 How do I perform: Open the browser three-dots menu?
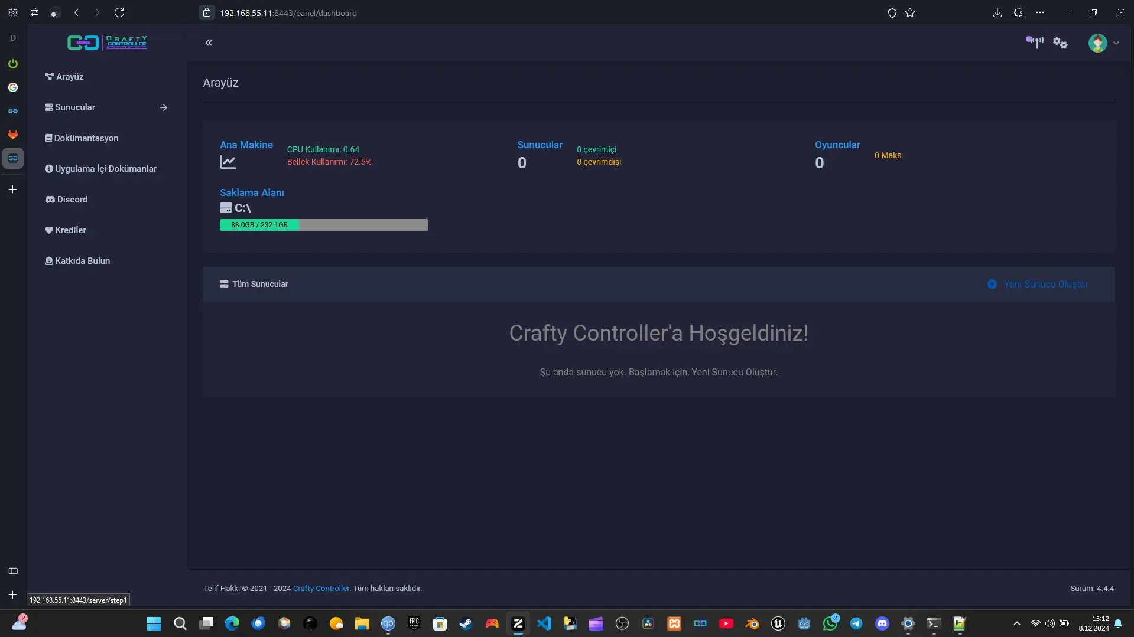pyautogui.click(x=1040, y=12)
